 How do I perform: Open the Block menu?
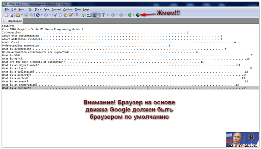pyautogui.click(x=38, y=9)
